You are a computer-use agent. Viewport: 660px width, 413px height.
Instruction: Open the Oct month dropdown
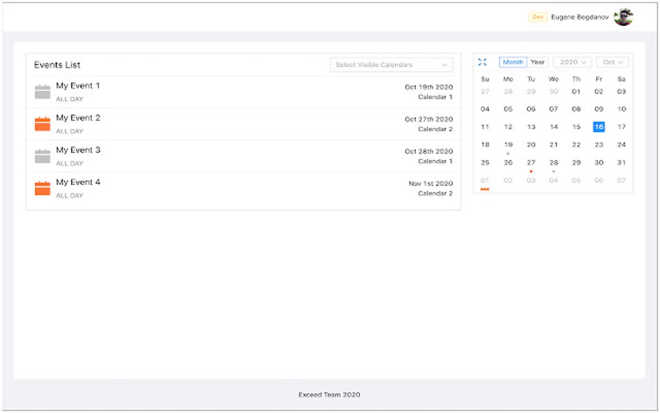612,62
